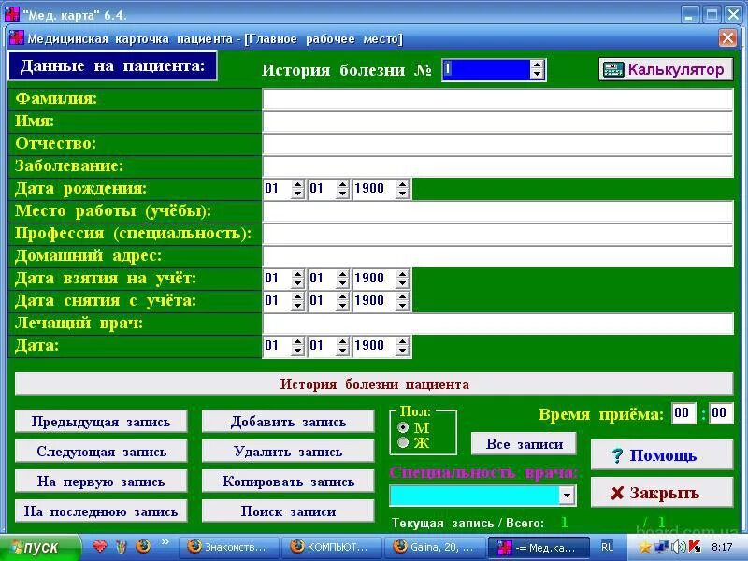The height and width of the screenshot is (561, 748).
Task: Decrease the Дата рождения month spinner
Action: tap(342, 194)
